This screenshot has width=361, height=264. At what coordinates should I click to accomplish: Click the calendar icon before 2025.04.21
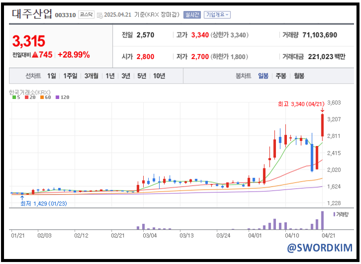[100, 15]
